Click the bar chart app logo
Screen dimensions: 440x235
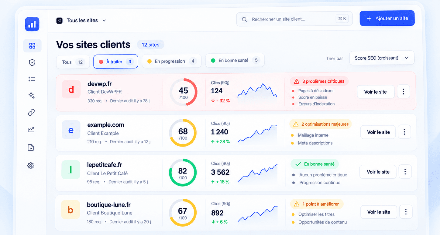32,24
